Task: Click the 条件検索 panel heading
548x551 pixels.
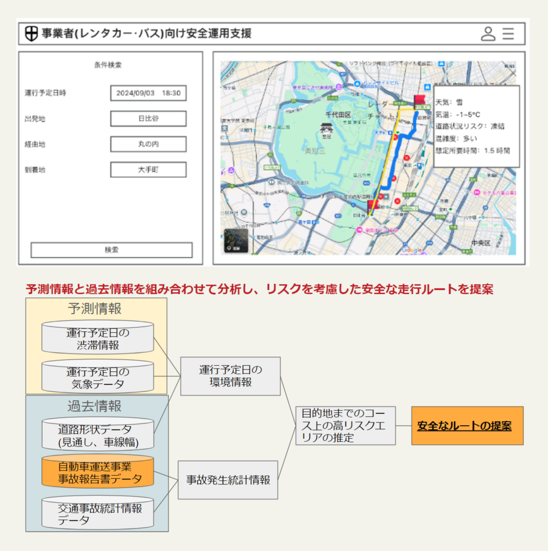Action: coord(108,65)
